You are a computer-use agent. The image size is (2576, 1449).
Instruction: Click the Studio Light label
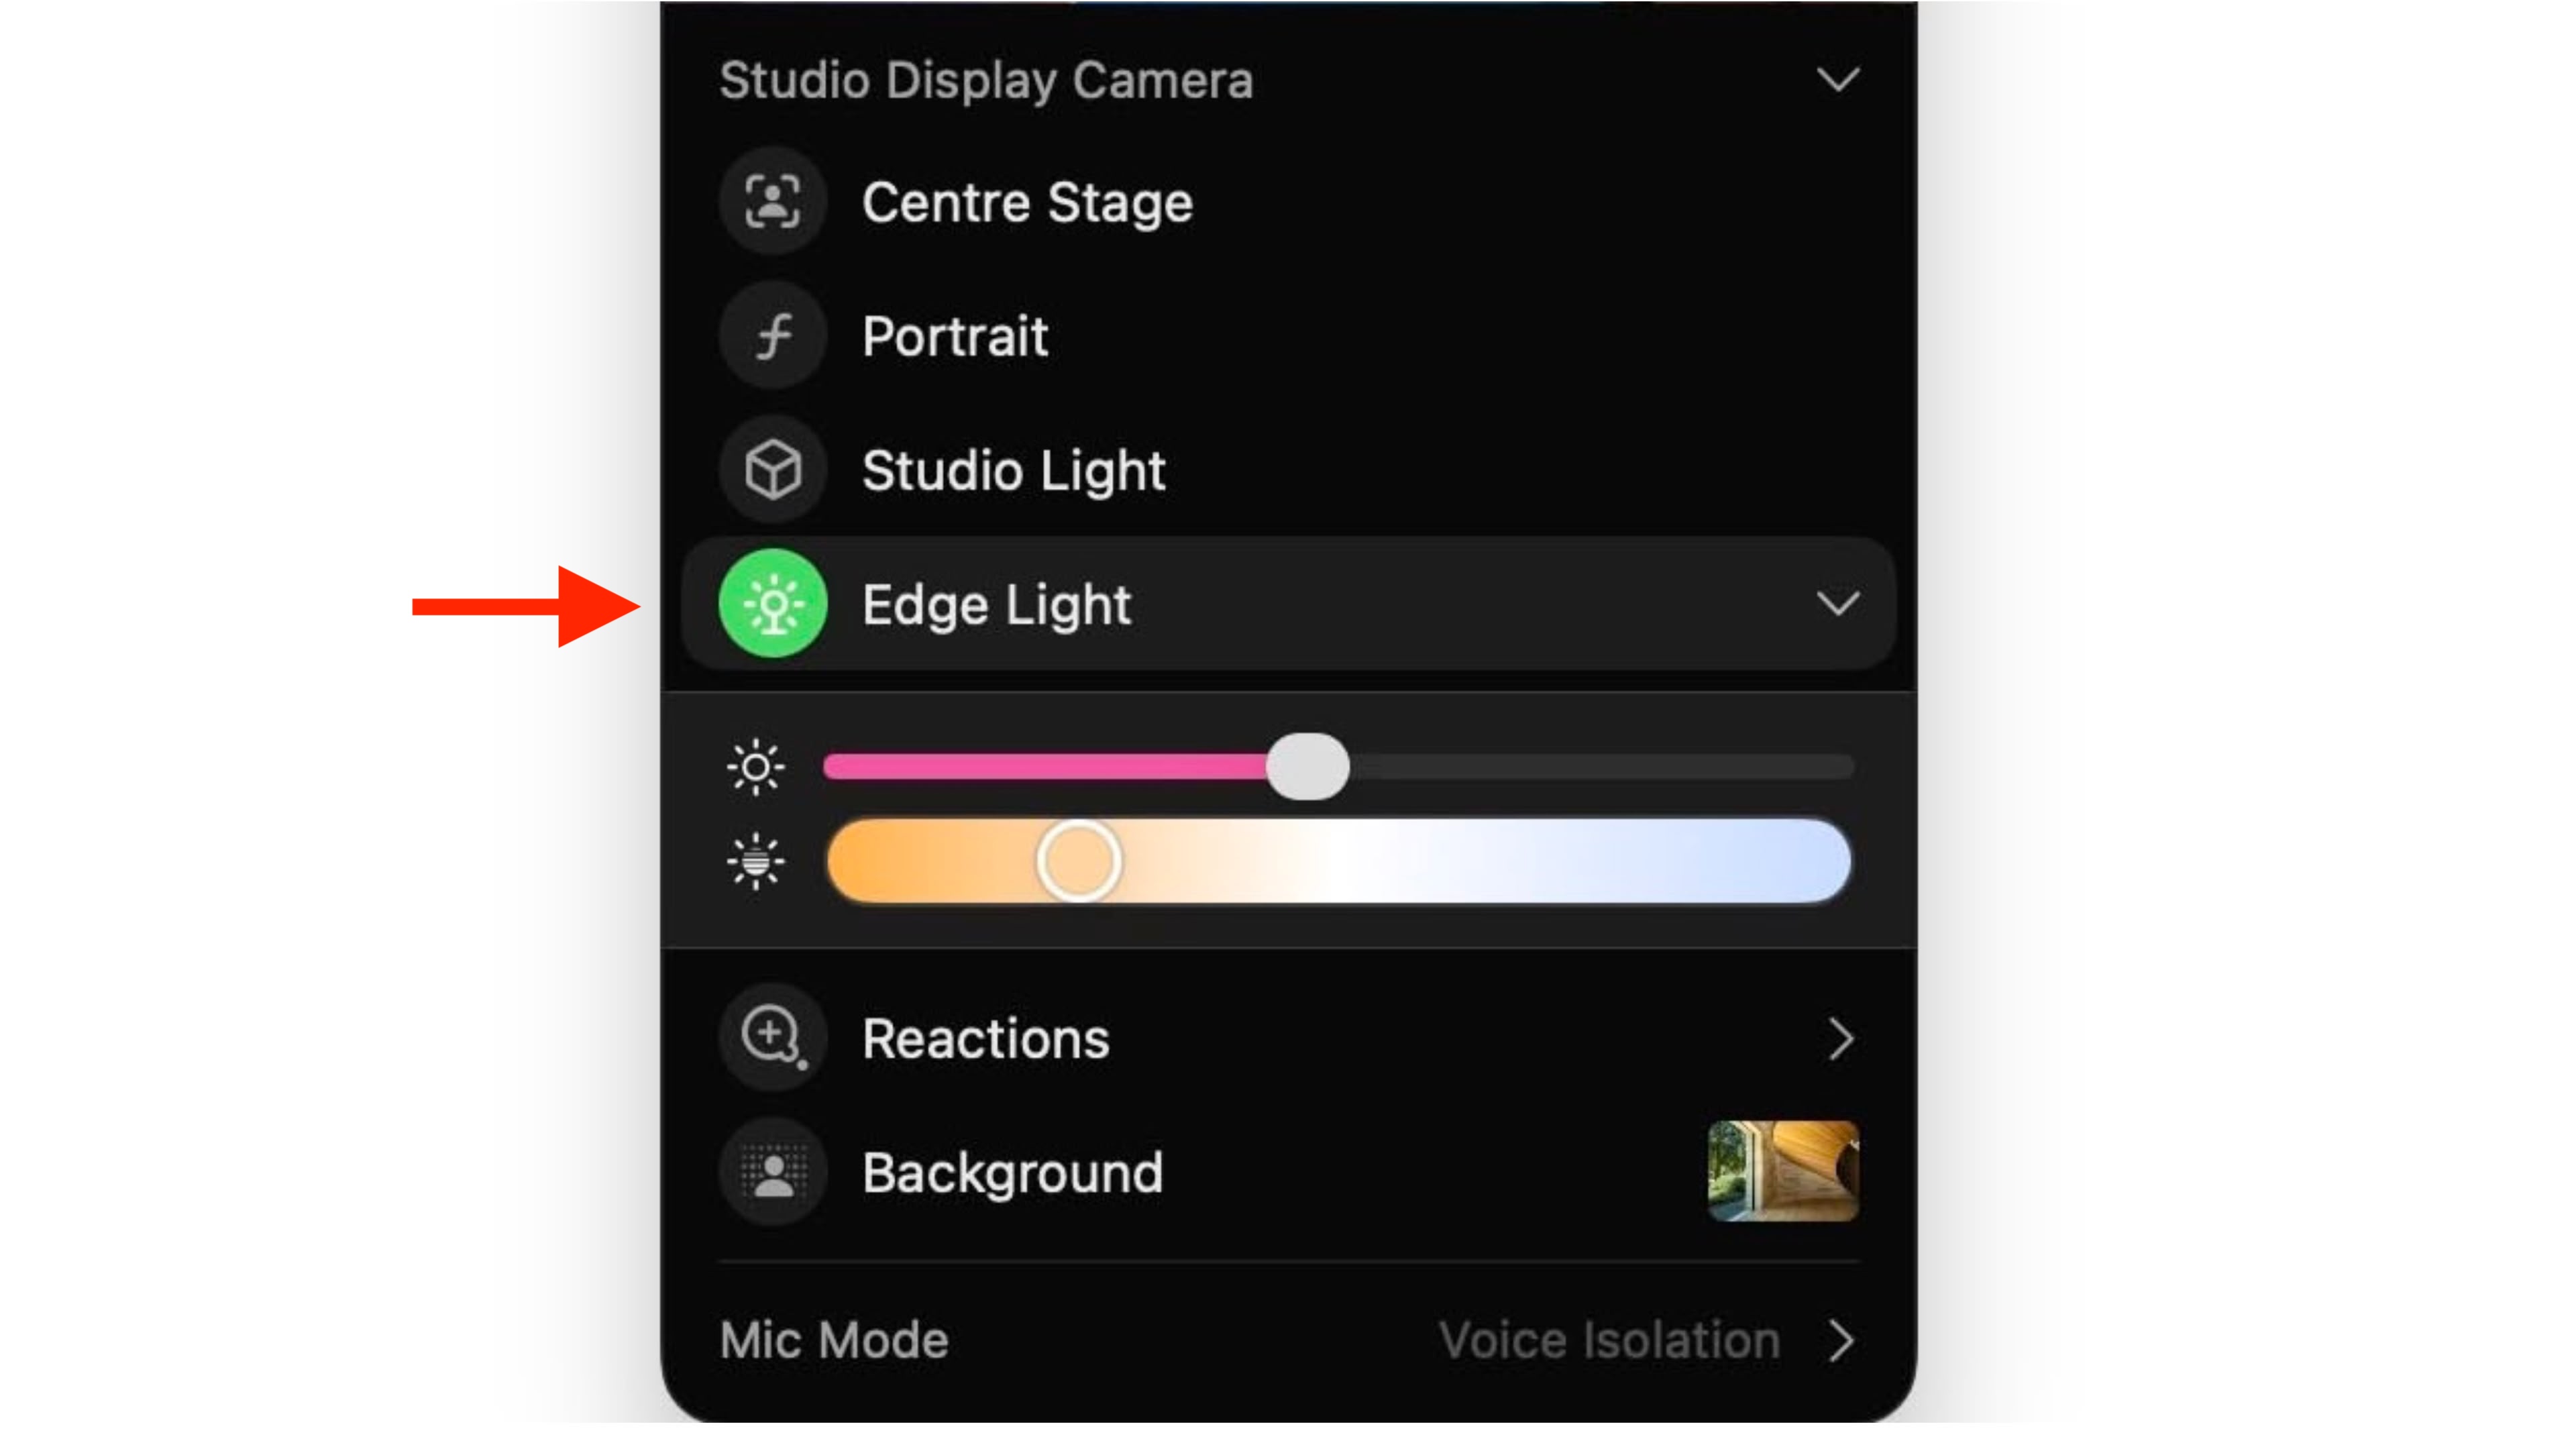pyautogui.click(x=1013, y=470)
